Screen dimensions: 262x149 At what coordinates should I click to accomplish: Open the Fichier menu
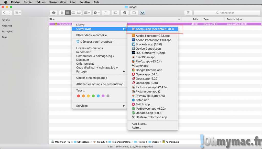coord(28,2)
